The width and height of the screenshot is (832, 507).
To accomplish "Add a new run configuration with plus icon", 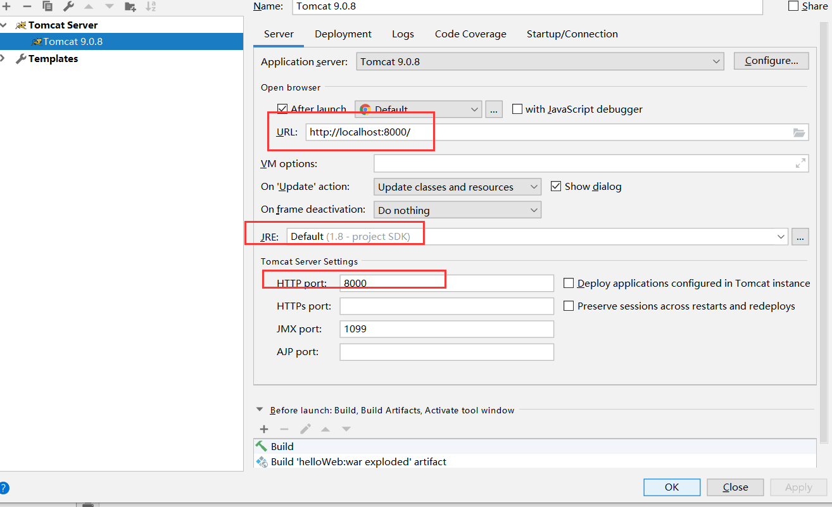I will pos(7,6).
